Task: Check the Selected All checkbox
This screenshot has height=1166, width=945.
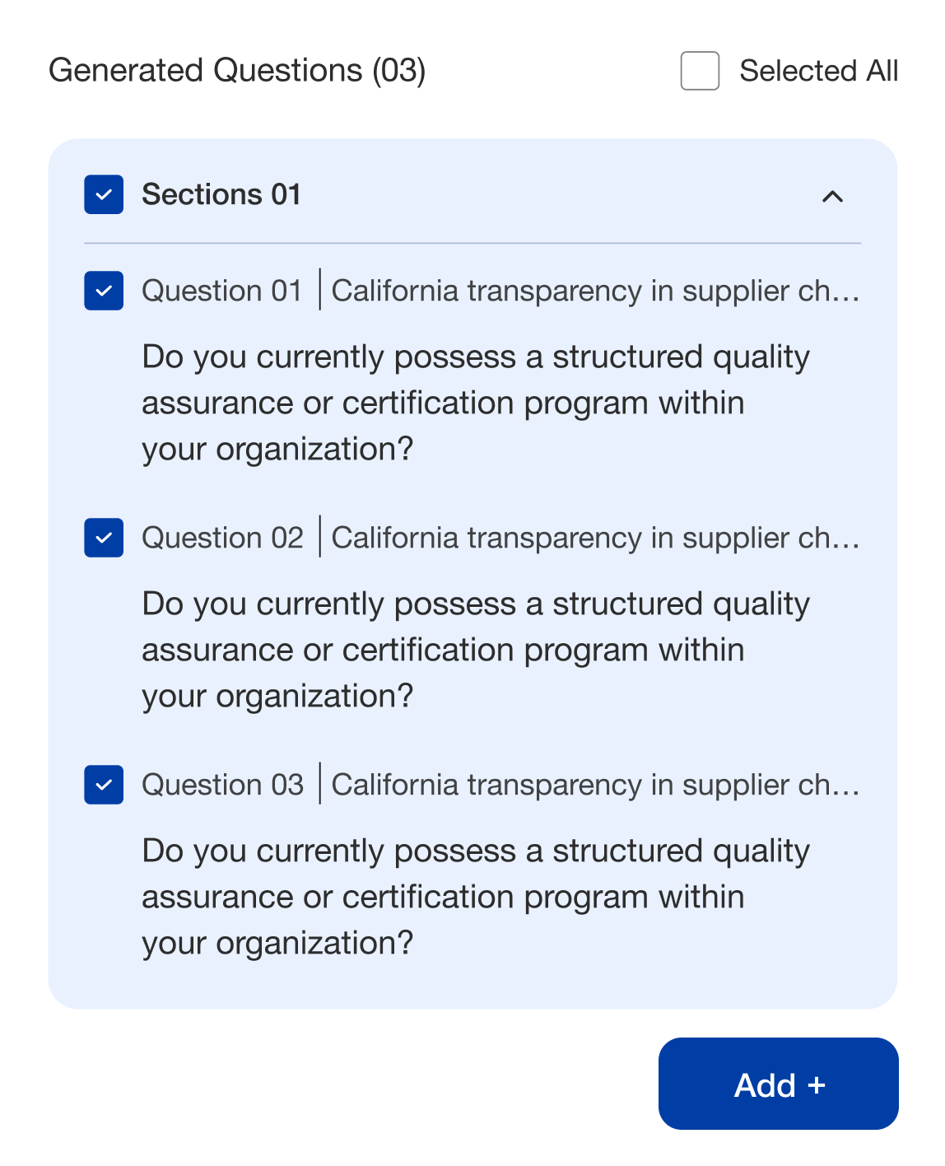Action: (700, 71)
